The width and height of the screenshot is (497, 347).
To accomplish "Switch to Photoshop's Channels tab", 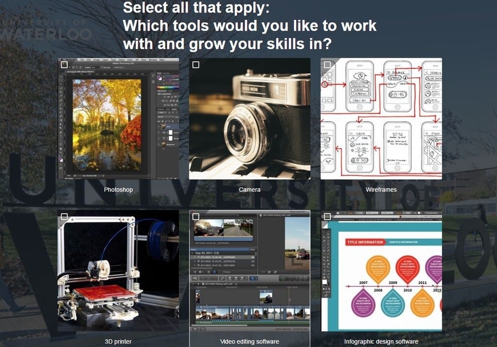I will [160, 110].
